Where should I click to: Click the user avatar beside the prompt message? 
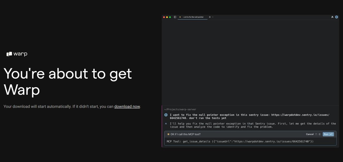tap(166, 115)
